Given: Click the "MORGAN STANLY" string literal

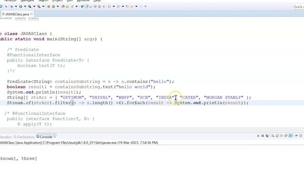Looking at the screenshot, I should (x=224, y=97).
